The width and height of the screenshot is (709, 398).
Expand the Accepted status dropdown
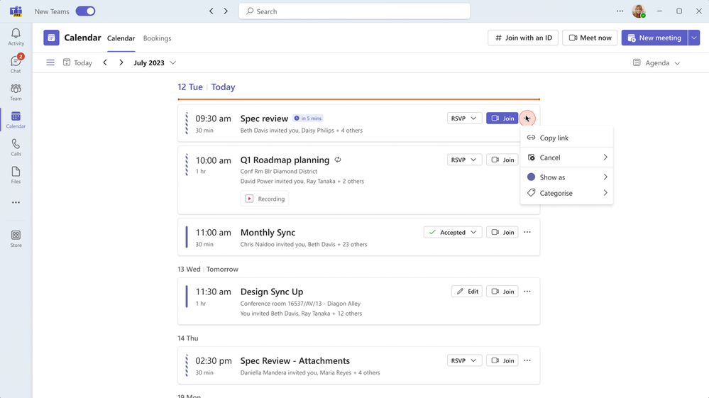point(452,232)
